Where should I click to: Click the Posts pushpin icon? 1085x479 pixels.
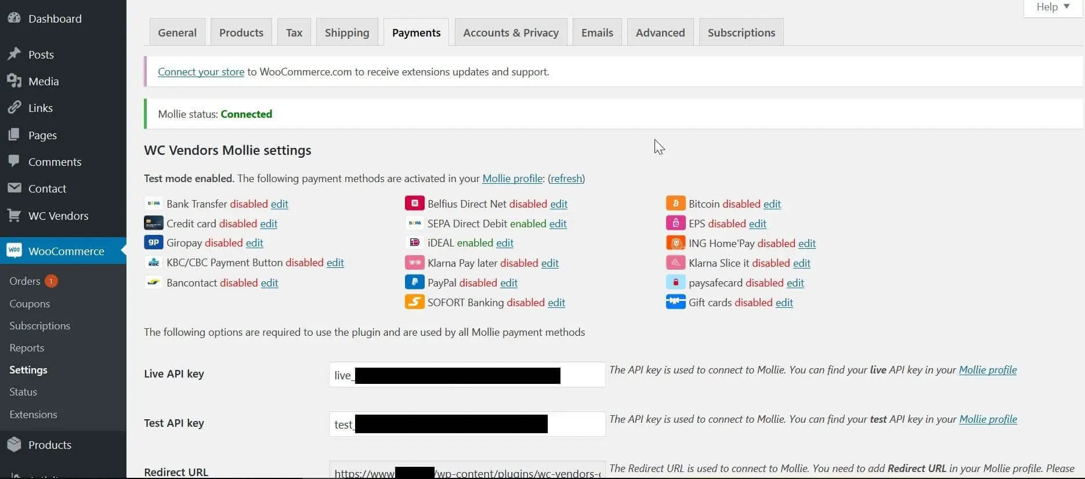tap(14, 54)
